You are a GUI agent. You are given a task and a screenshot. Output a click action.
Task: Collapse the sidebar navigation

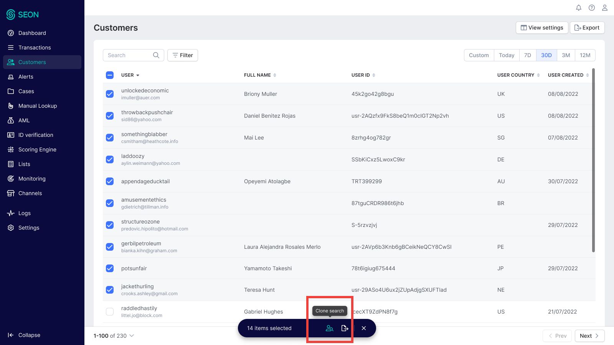(24, 335)
